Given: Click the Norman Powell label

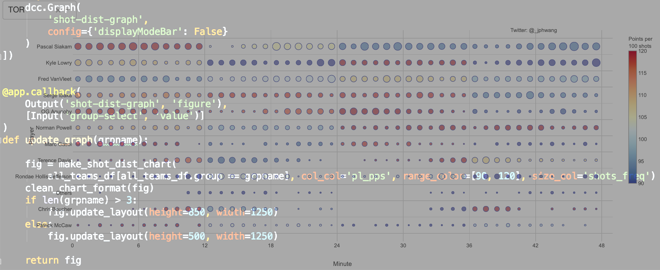Looking at the screenshot, I should 54,128.
